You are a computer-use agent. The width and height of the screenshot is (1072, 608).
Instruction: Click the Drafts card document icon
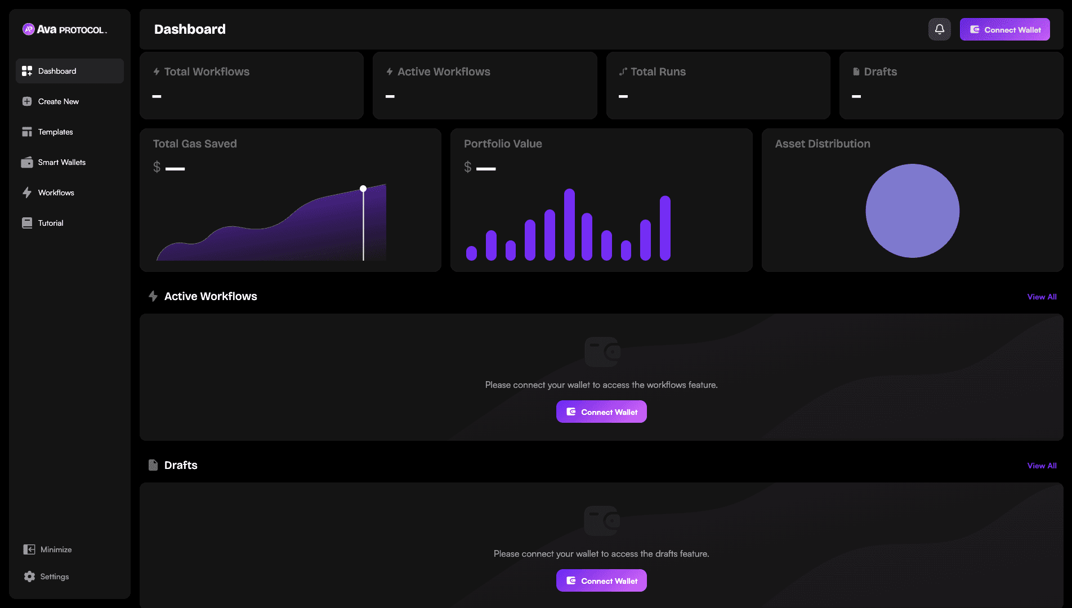coord(856,71)
